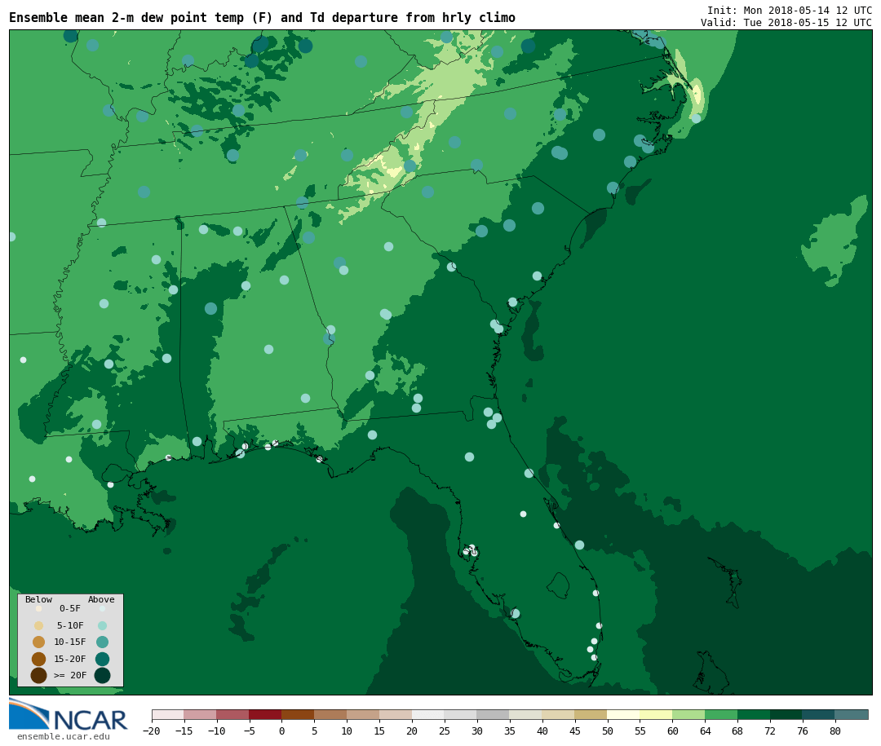Select the brown swatch between 0 and 5

pyautogui.click(x=299, y=714)
